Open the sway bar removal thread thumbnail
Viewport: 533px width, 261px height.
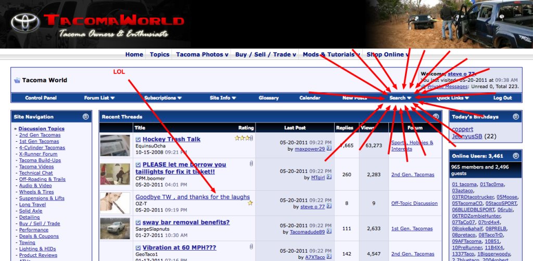coord(115,228)
